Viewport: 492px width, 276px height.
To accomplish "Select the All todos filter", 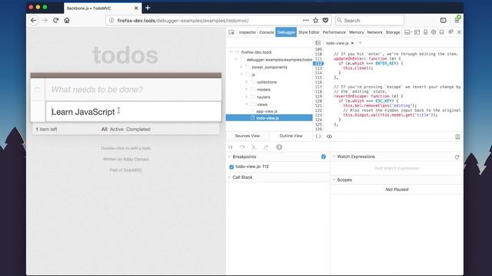I will 105,130.
